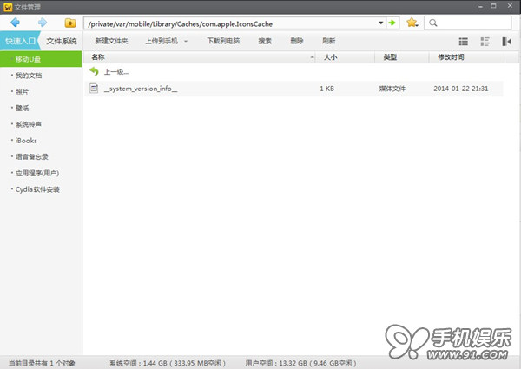The image size is (521, 369).
Task: Open favorites with the star icon
Action: pyautogui.click(x=412, y=23)
